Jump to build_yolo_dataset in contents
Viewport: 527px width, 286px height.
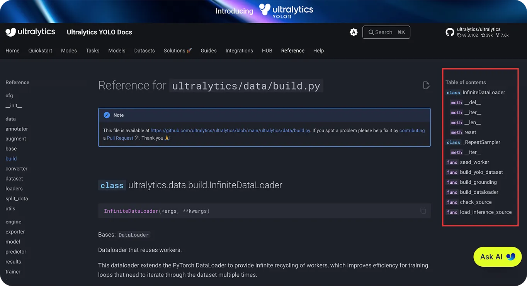474,173
